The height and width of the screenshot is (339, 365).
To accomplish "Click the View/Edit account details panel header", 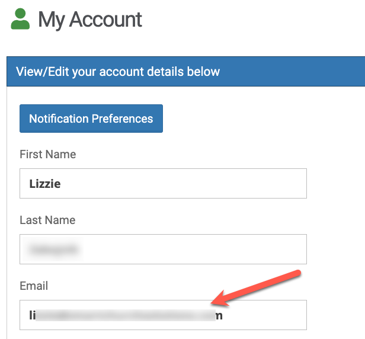I will coord(119,72).
